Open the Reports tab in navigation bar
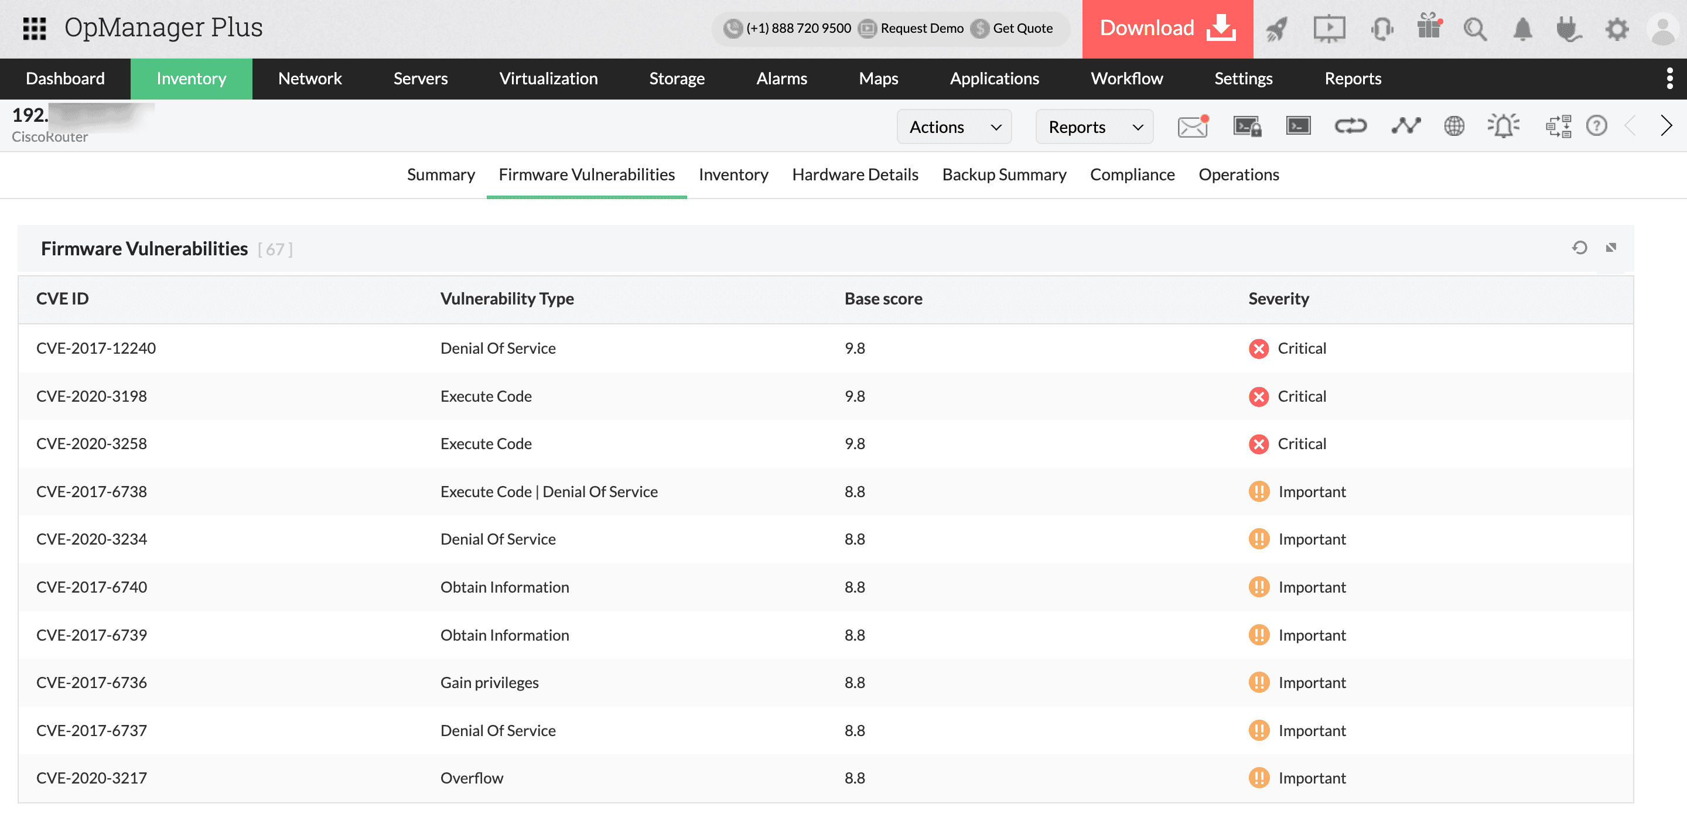 (x=1353, y=78)
